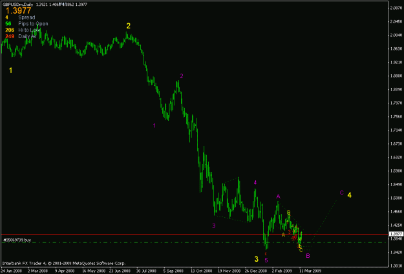Click 1.6730 on the price axis

tap(395, 143)
